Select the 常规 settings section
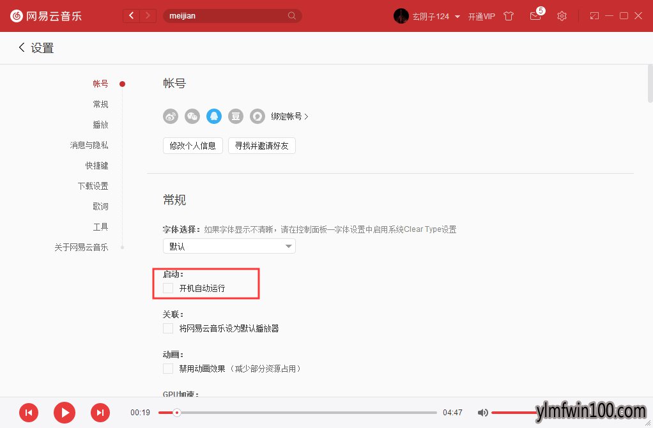This screenshot has height=428, width=653. (100, 104)
